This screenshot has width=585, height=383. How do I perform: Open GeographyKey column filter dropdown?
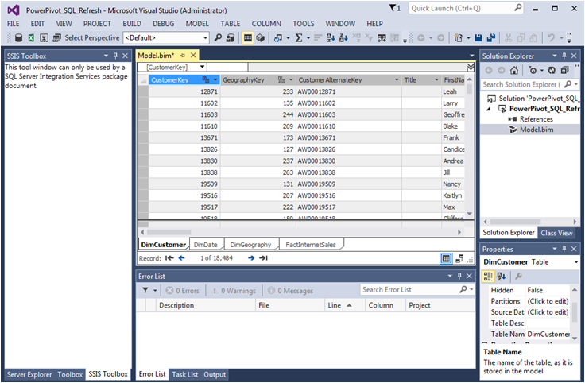coord(291,79)
